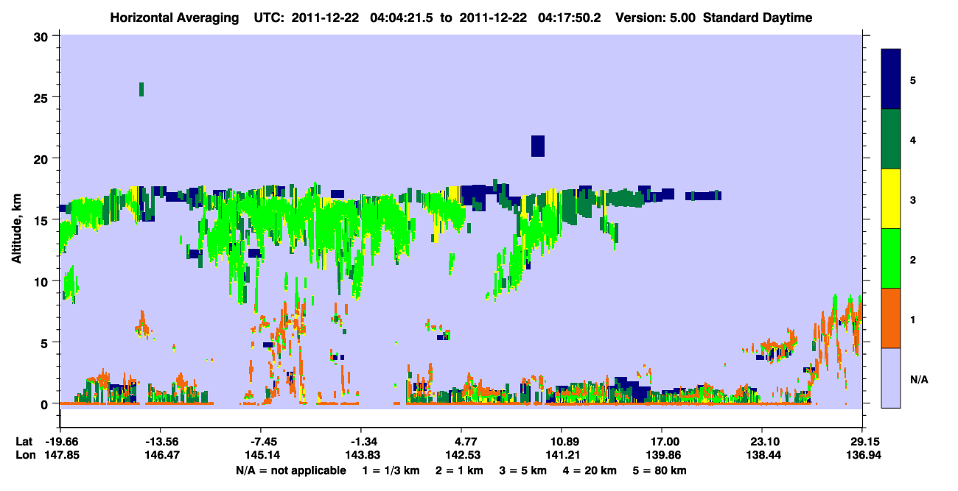Click the isolated dark blue block near 21 km
958x491 pixels.
[538, 146]
